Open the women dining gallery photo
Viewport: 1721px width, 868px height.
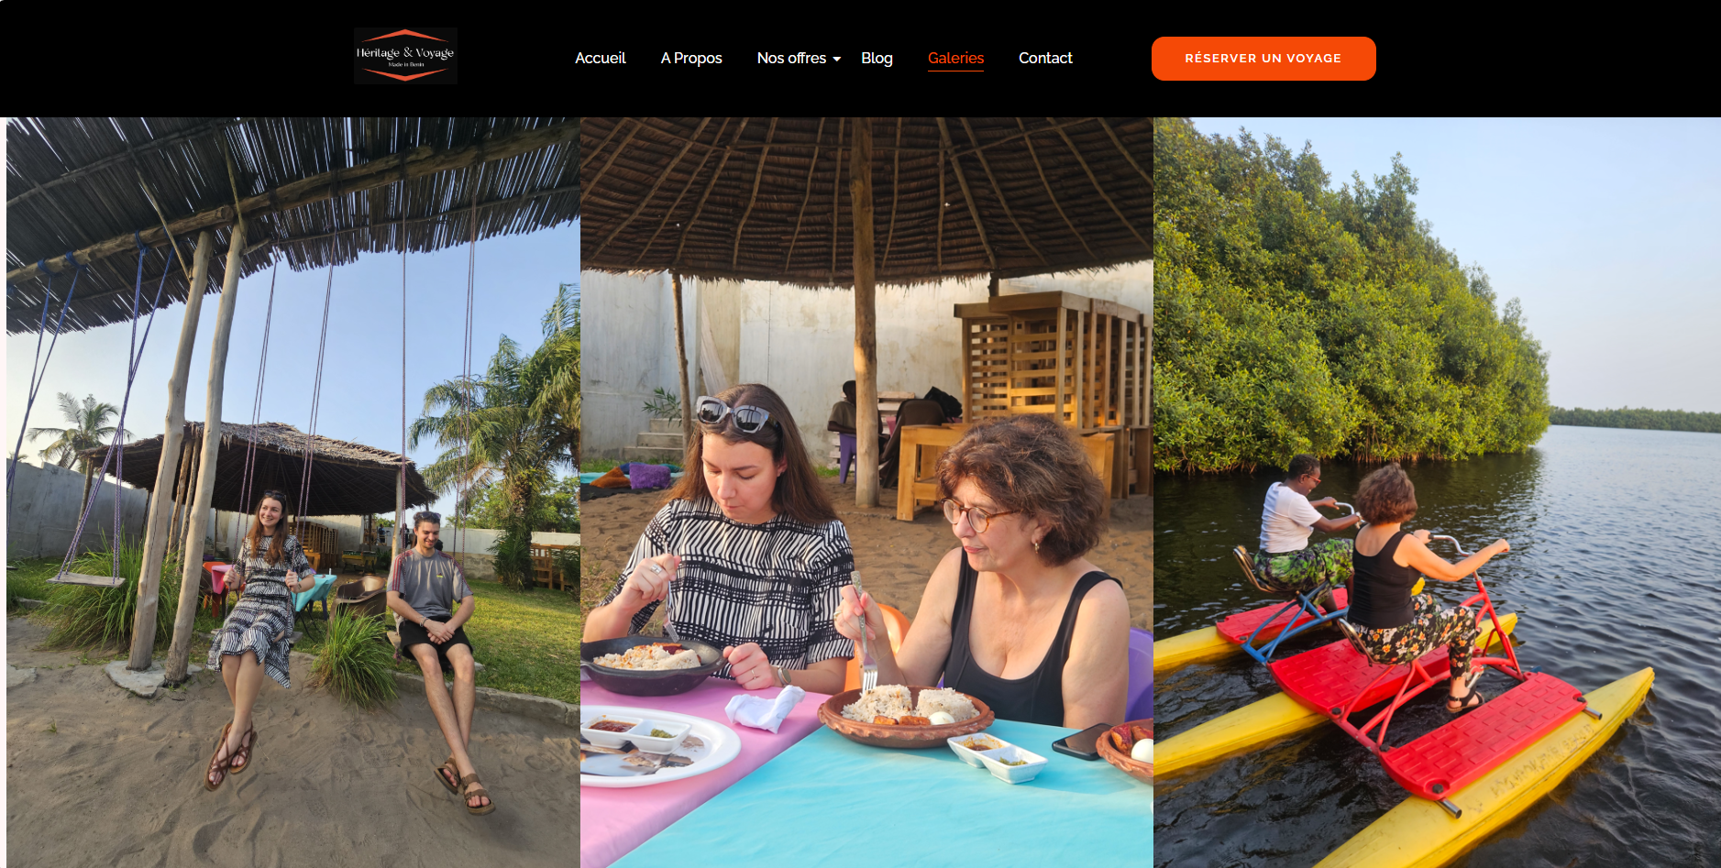pos(866,492)
